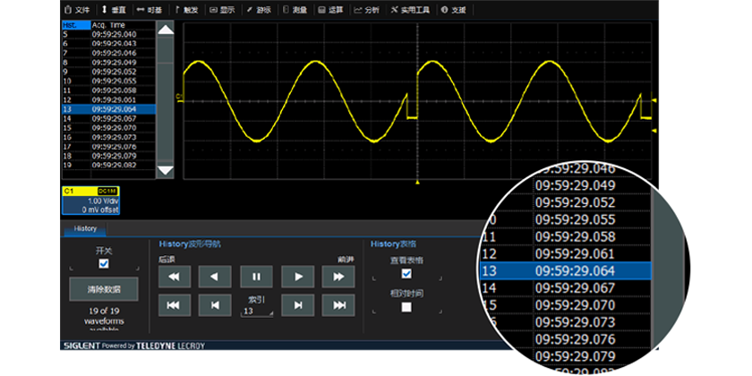The height and width of the screenshot is (376, 752).
Task: Jump to the last history waveform
Action: 338,305
